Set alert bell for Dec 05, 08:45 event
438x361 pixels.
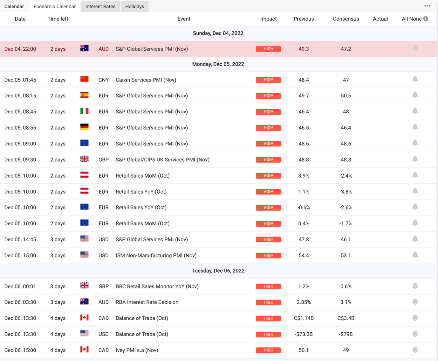[x=415, y=111]
